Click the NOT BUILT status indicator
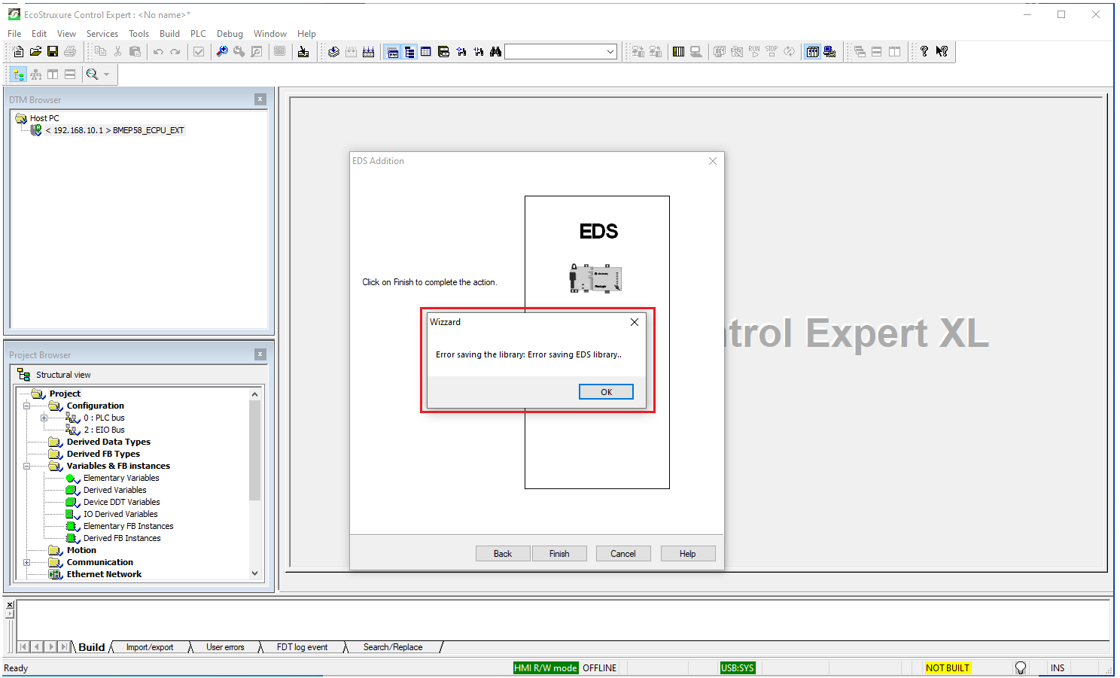 pos(948,668)
